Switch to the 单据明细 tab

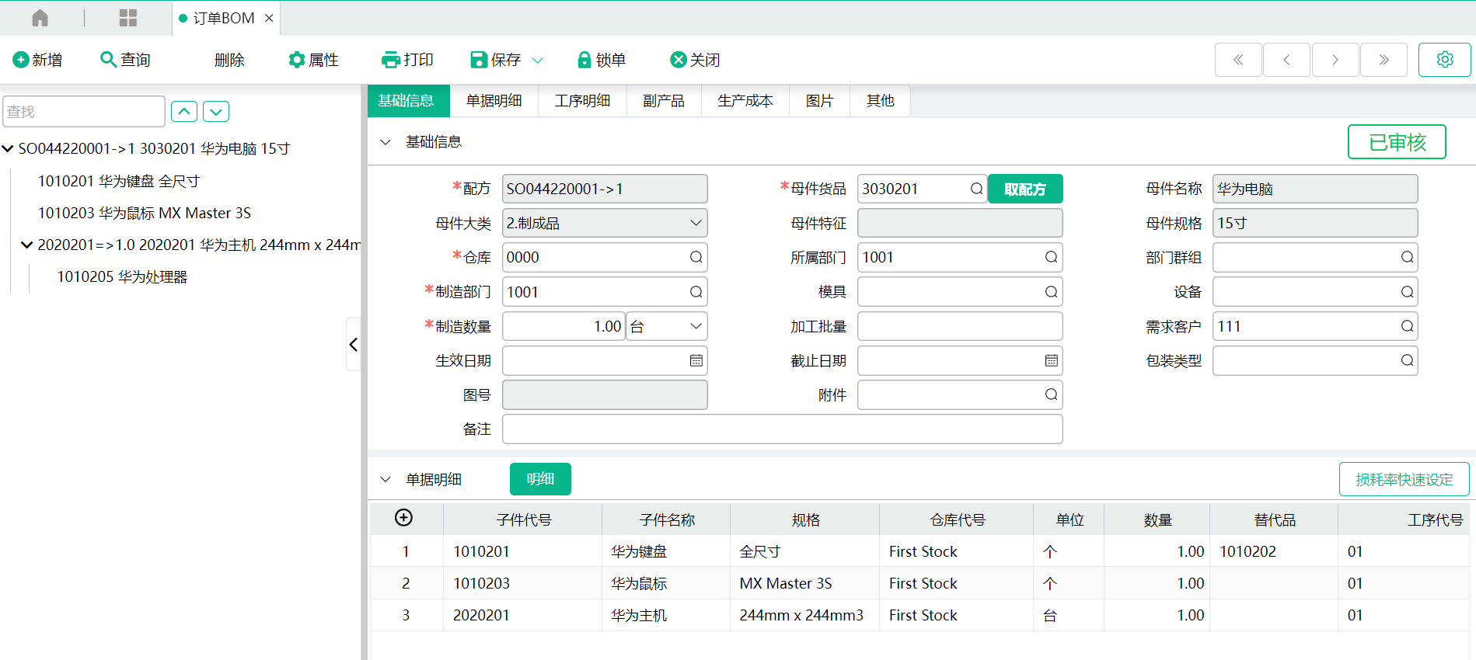494,101
